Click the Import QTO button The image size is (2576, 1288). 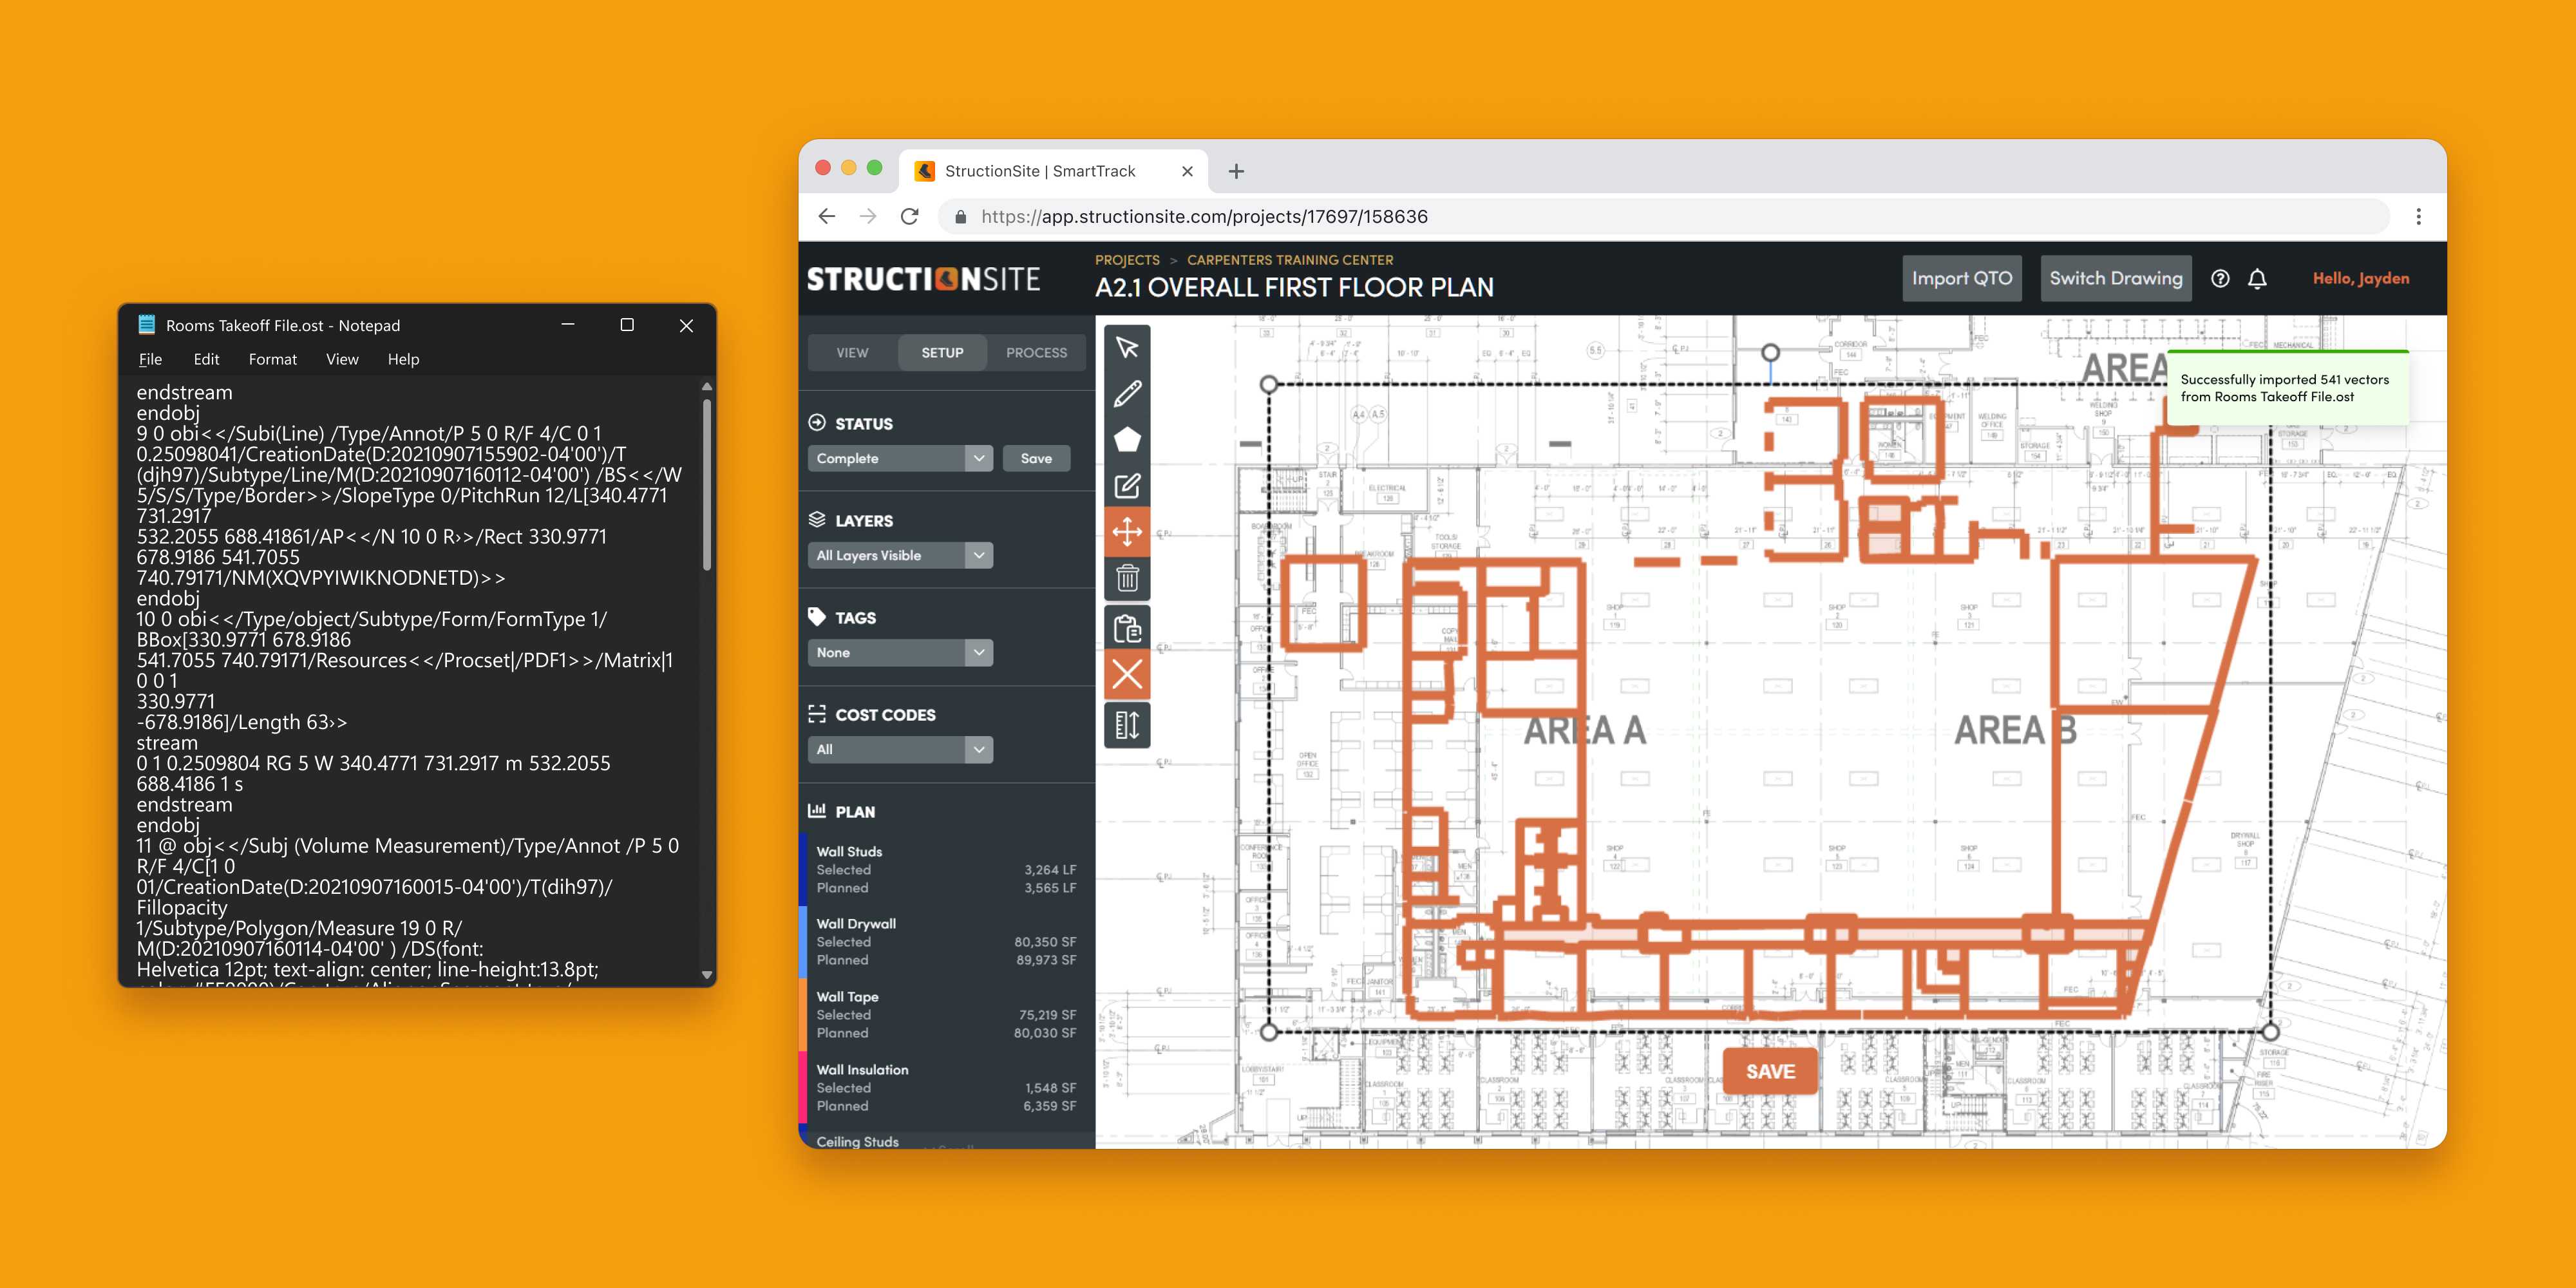(1962, 278)
